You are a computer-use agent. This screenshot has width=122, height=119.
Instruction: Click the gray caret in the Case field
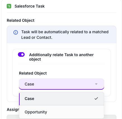coord(96,84)
